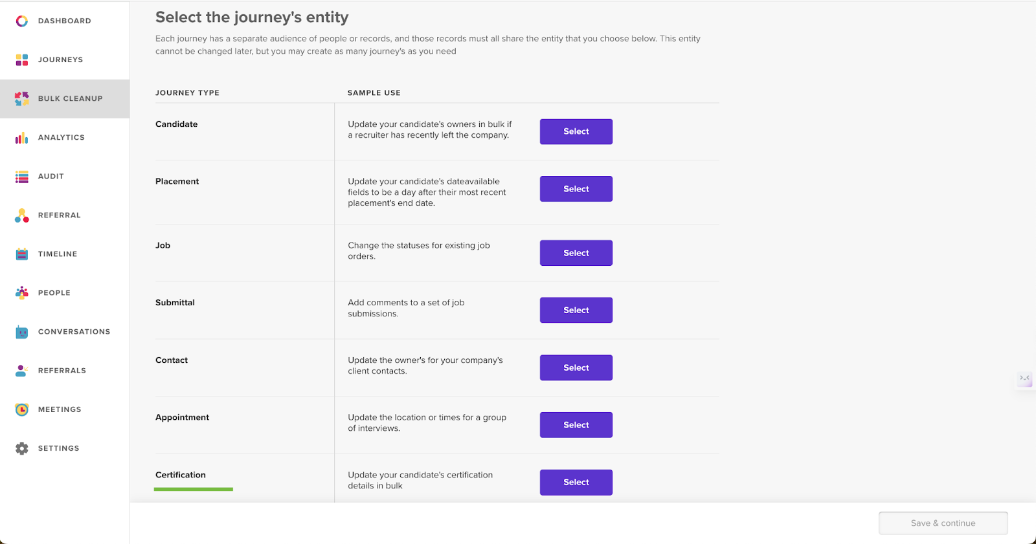Viewport: 1036px width, 544px height.
Task: Select the Contact entity
Action: click(576, 367)
